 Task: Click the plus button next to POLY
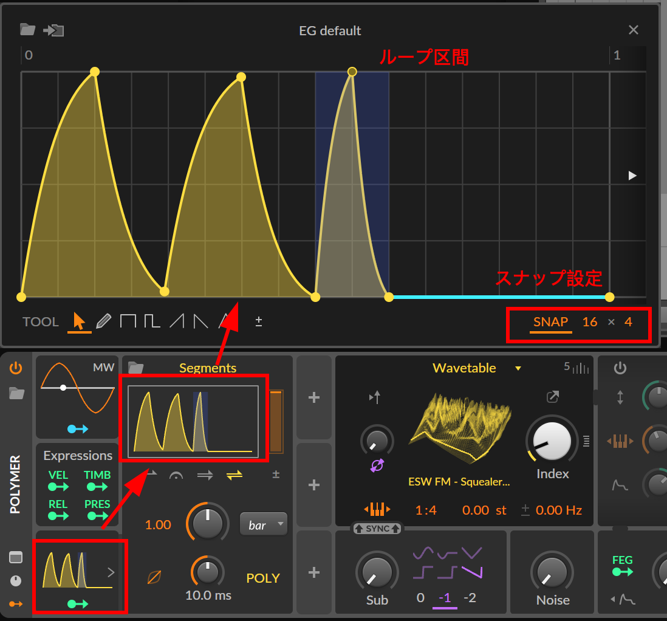314,572
